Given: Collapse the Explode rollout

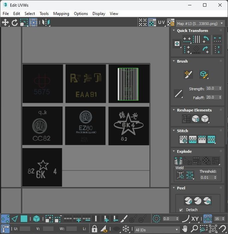Looking at the screenshot, I should [174, 151].
